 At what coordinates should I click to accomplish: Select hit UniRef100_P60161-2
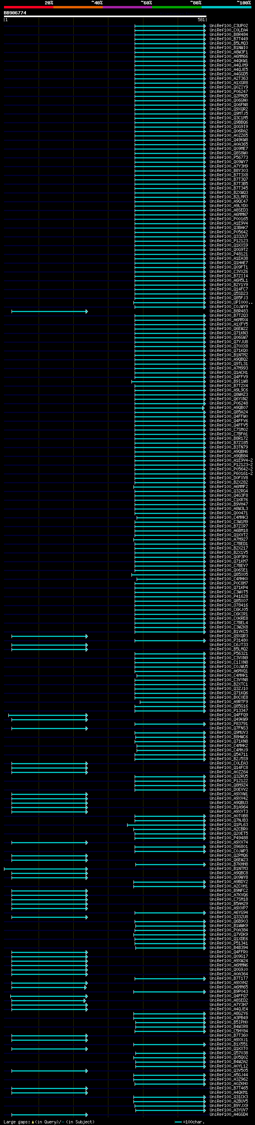click(231, 474)
